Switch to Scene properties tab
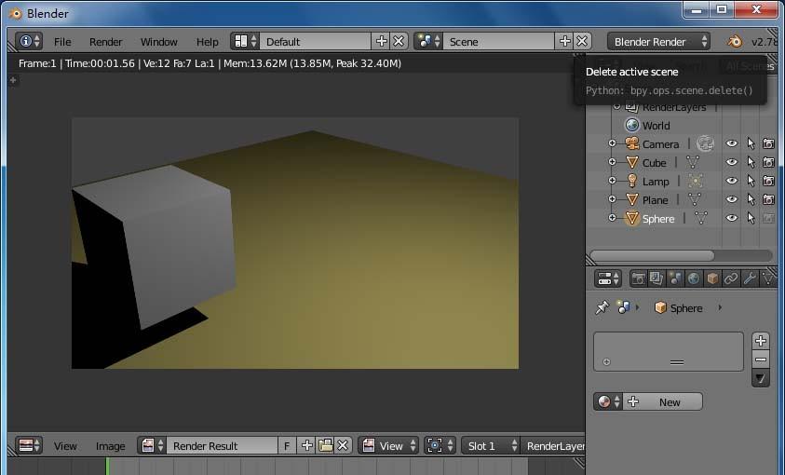This screenshot has height=475, width=785. (675, 278)
